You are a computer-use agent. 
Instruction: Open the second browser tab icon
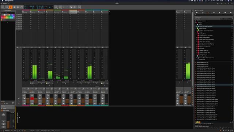pyautogui.click(x=203, y=12)
